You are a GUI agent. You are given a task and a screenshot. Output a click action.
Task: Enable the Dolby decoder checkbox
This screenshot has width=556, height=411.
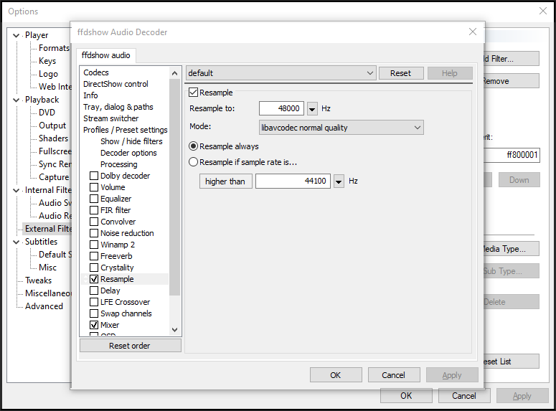click(94, 176)
